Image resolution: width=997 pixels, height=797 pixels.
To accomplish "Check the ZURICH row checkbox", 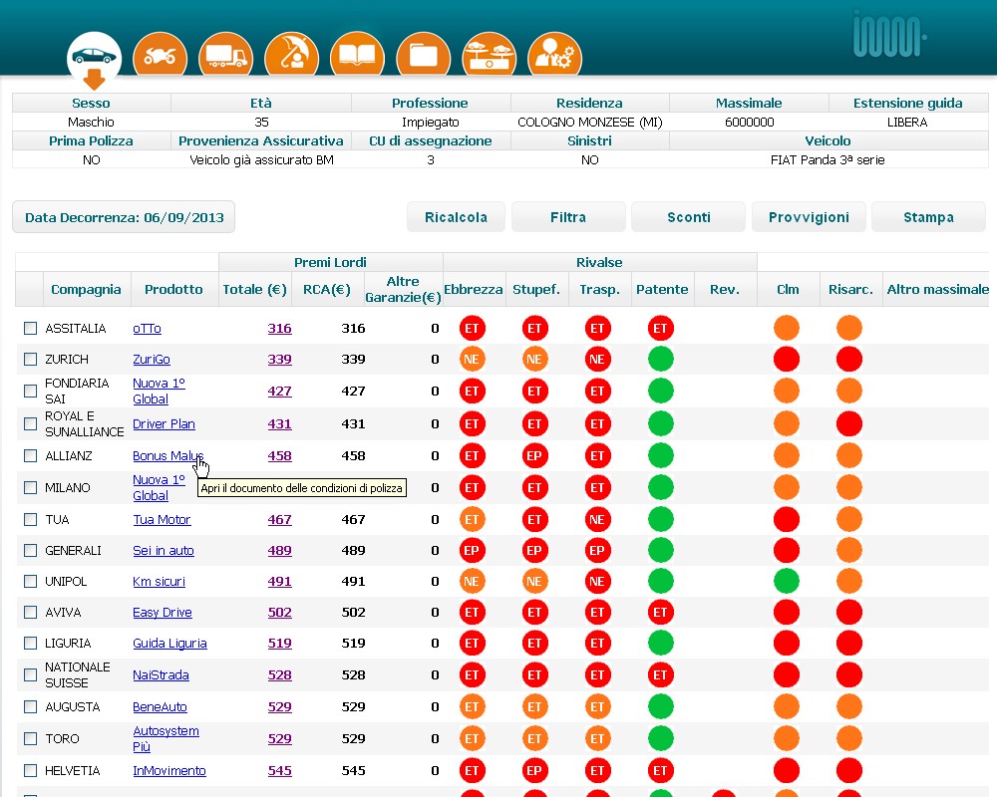I will (31, 359).
